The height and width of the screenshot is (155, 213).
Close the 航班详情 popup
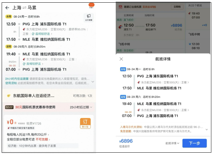(x=121, y=59)
